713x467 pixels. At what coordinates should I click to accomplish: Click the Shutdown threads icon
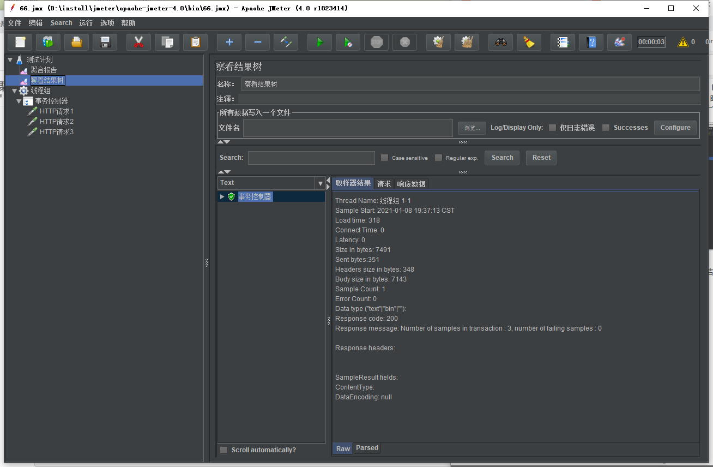point(405,42)
